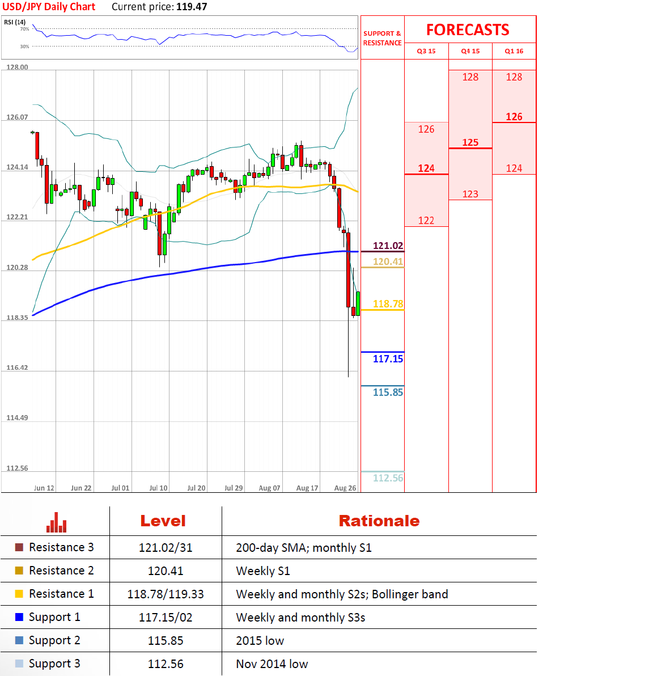Image resolution: width=653 pixels, height=676 pixels.
Task: Click the 120.28 price axis label
Action: click(17, 268)
